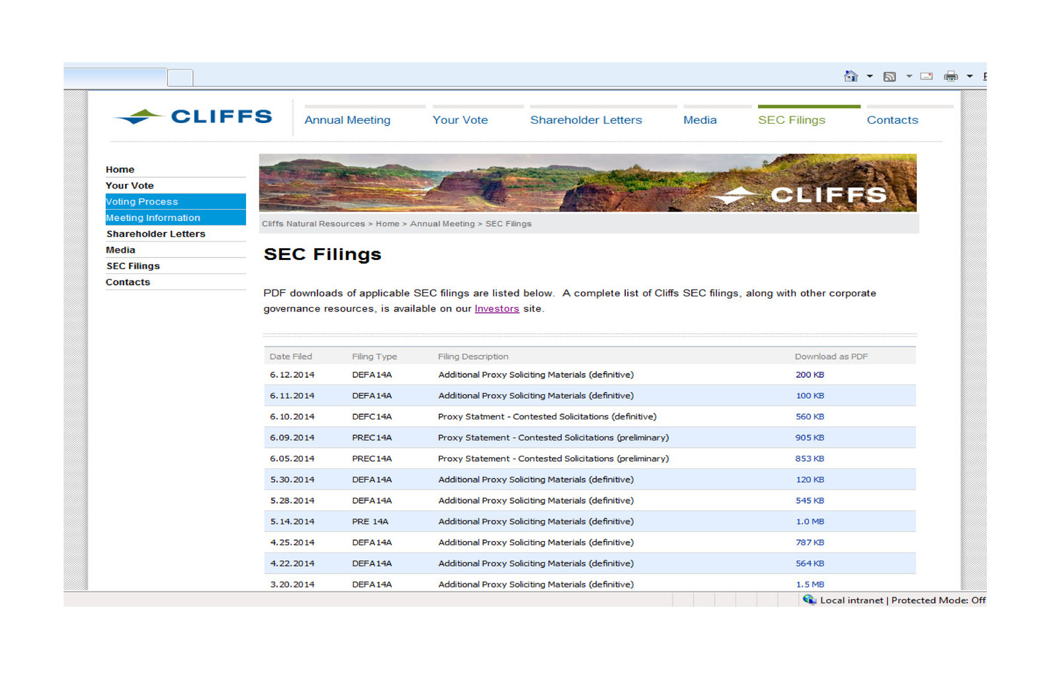The height and width of the screenshot is (684, 1057).
Task: Download the 564 KB PDF
Action: click(x=810, y=564)
